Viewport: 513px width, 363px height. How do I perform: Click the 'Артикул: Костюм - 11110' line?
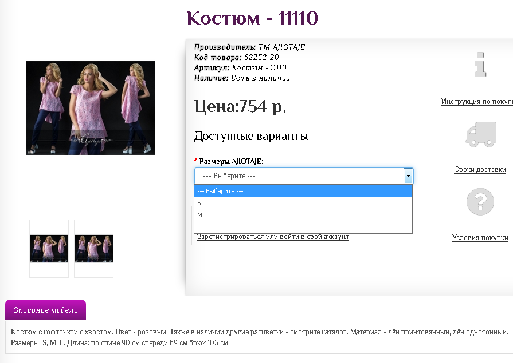(240, 67)
